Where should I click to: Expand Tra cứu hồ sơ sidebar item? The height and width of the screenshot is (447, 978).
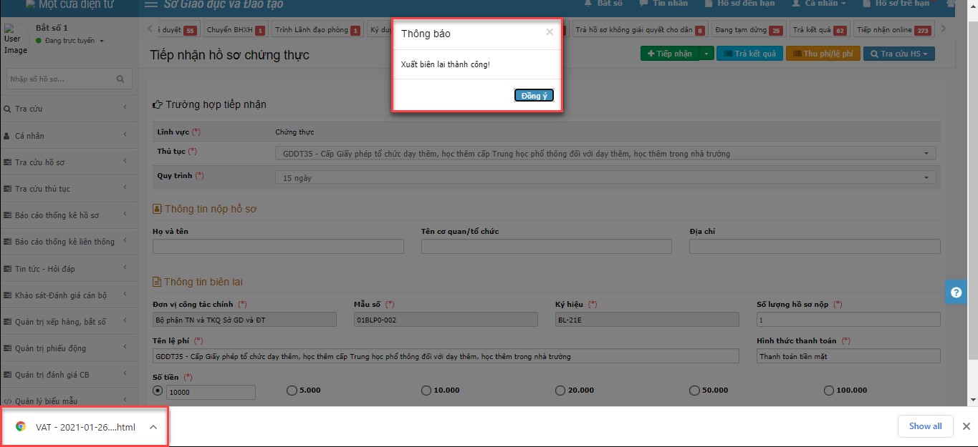[x=69, y=162]
